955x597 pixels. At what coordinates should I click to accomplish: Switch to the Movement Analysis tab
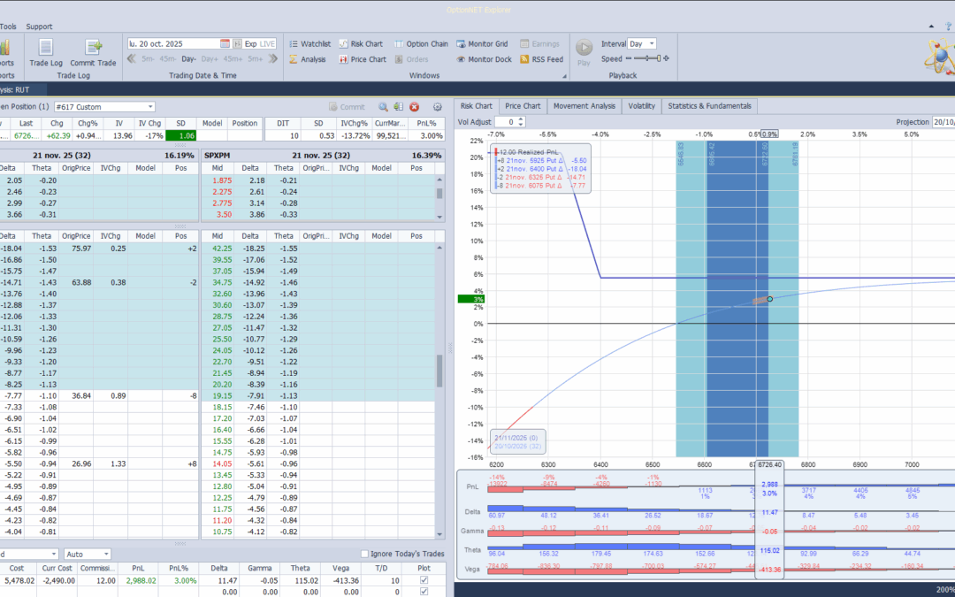584,106
